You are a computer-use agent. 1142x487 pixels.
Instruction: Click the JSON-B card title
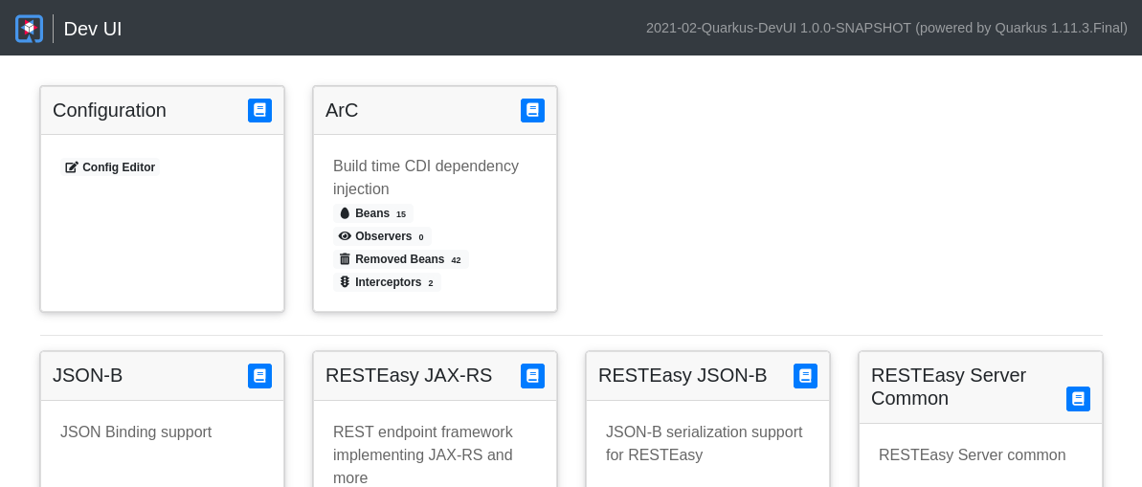(87, 376)
